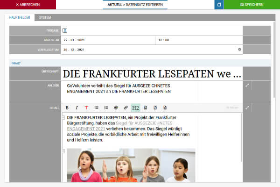Expand the Anleser editor with the arrow icon
280x187 pixels.
[x=247, y=86]
